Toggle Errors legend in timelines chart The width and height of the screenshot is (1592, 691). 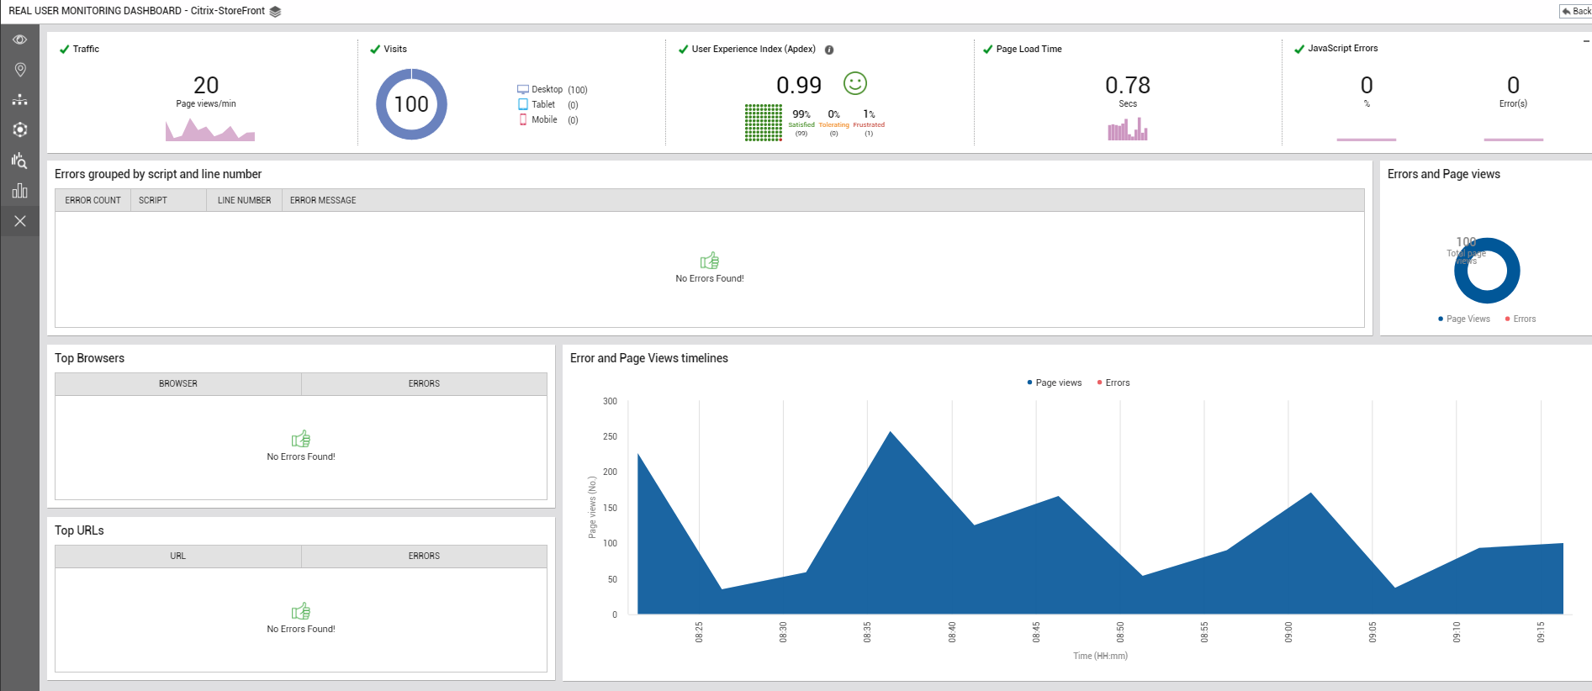tap(1113, 382)
